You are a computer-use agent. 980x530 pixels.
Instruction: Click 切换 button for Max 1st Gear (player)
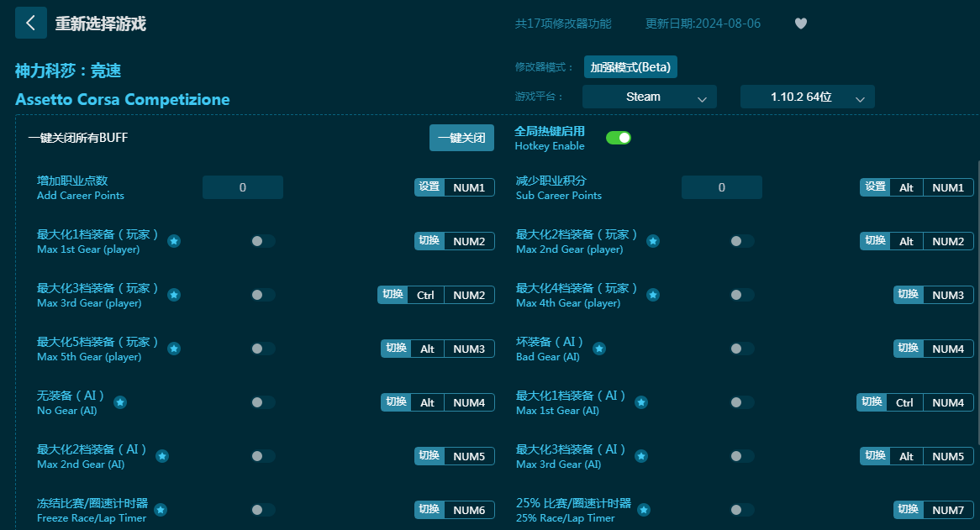[429, 241]
